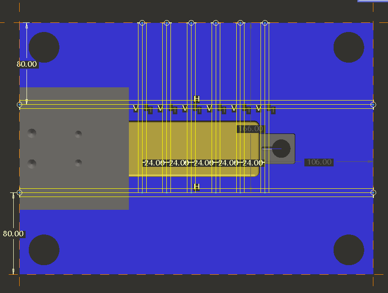This screenshot has width=388, height=293.
Task: Pick the sketch point at the right end of the upper horizontal line
Action: coord(373,105)
